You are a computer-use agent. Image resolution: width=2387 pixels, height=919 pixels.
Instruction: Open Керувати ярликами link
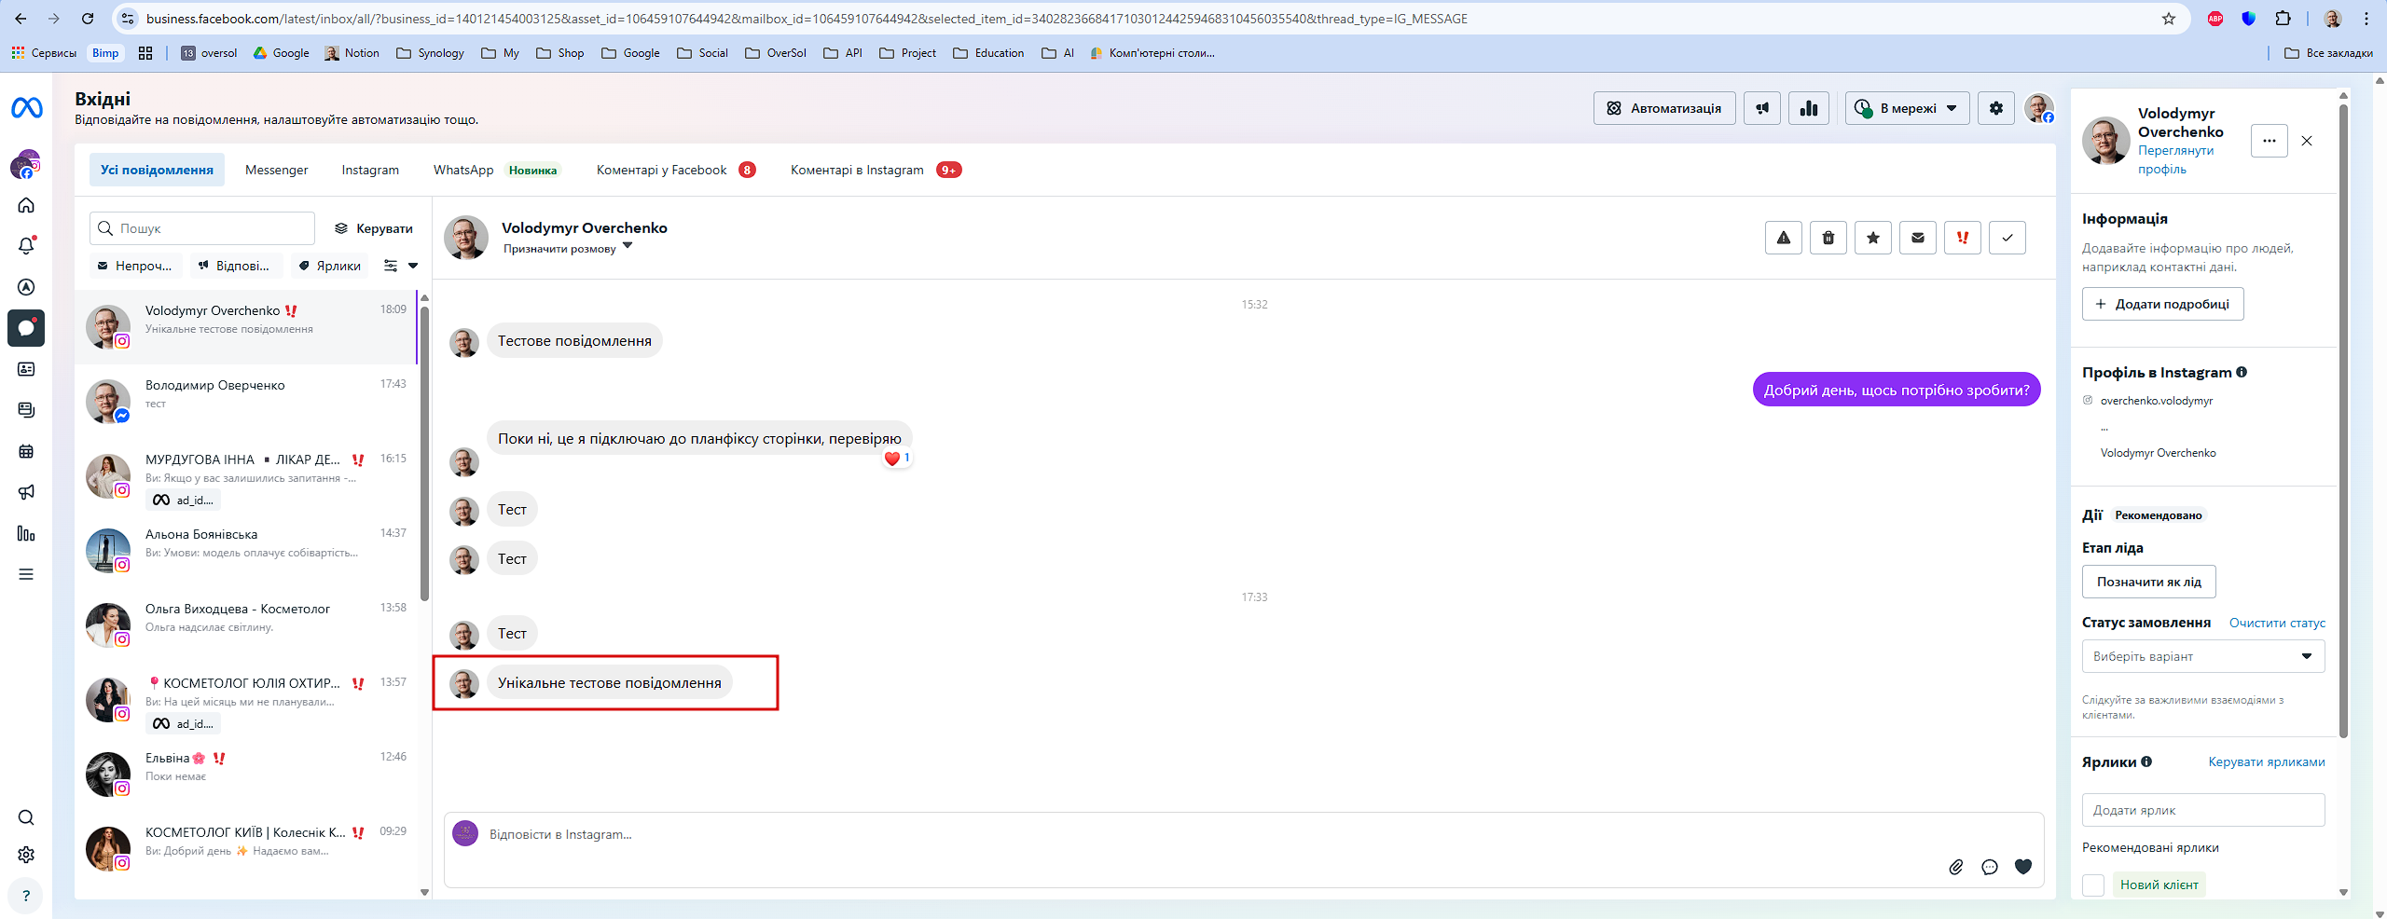click(2267, 761)
